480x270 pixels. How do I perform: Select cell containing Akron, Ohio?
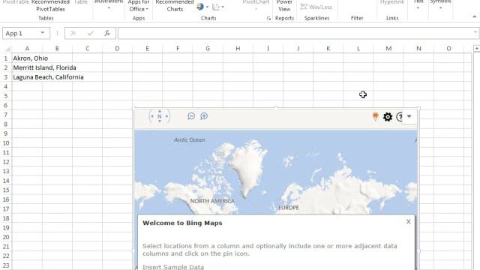point(27,58)
